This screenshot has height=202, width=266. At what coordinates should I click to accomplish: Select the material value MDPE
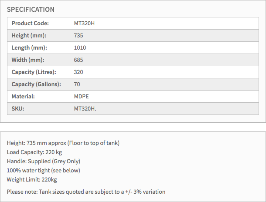click(x=82, y=96)
